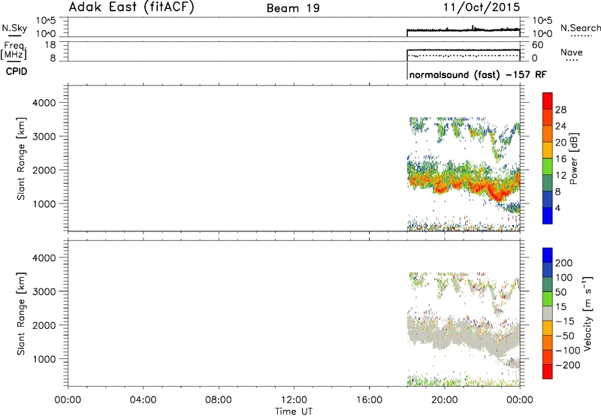Click the 'Power [dB]' colorbar title
The image size is (601, 416).
coord(574,158)
